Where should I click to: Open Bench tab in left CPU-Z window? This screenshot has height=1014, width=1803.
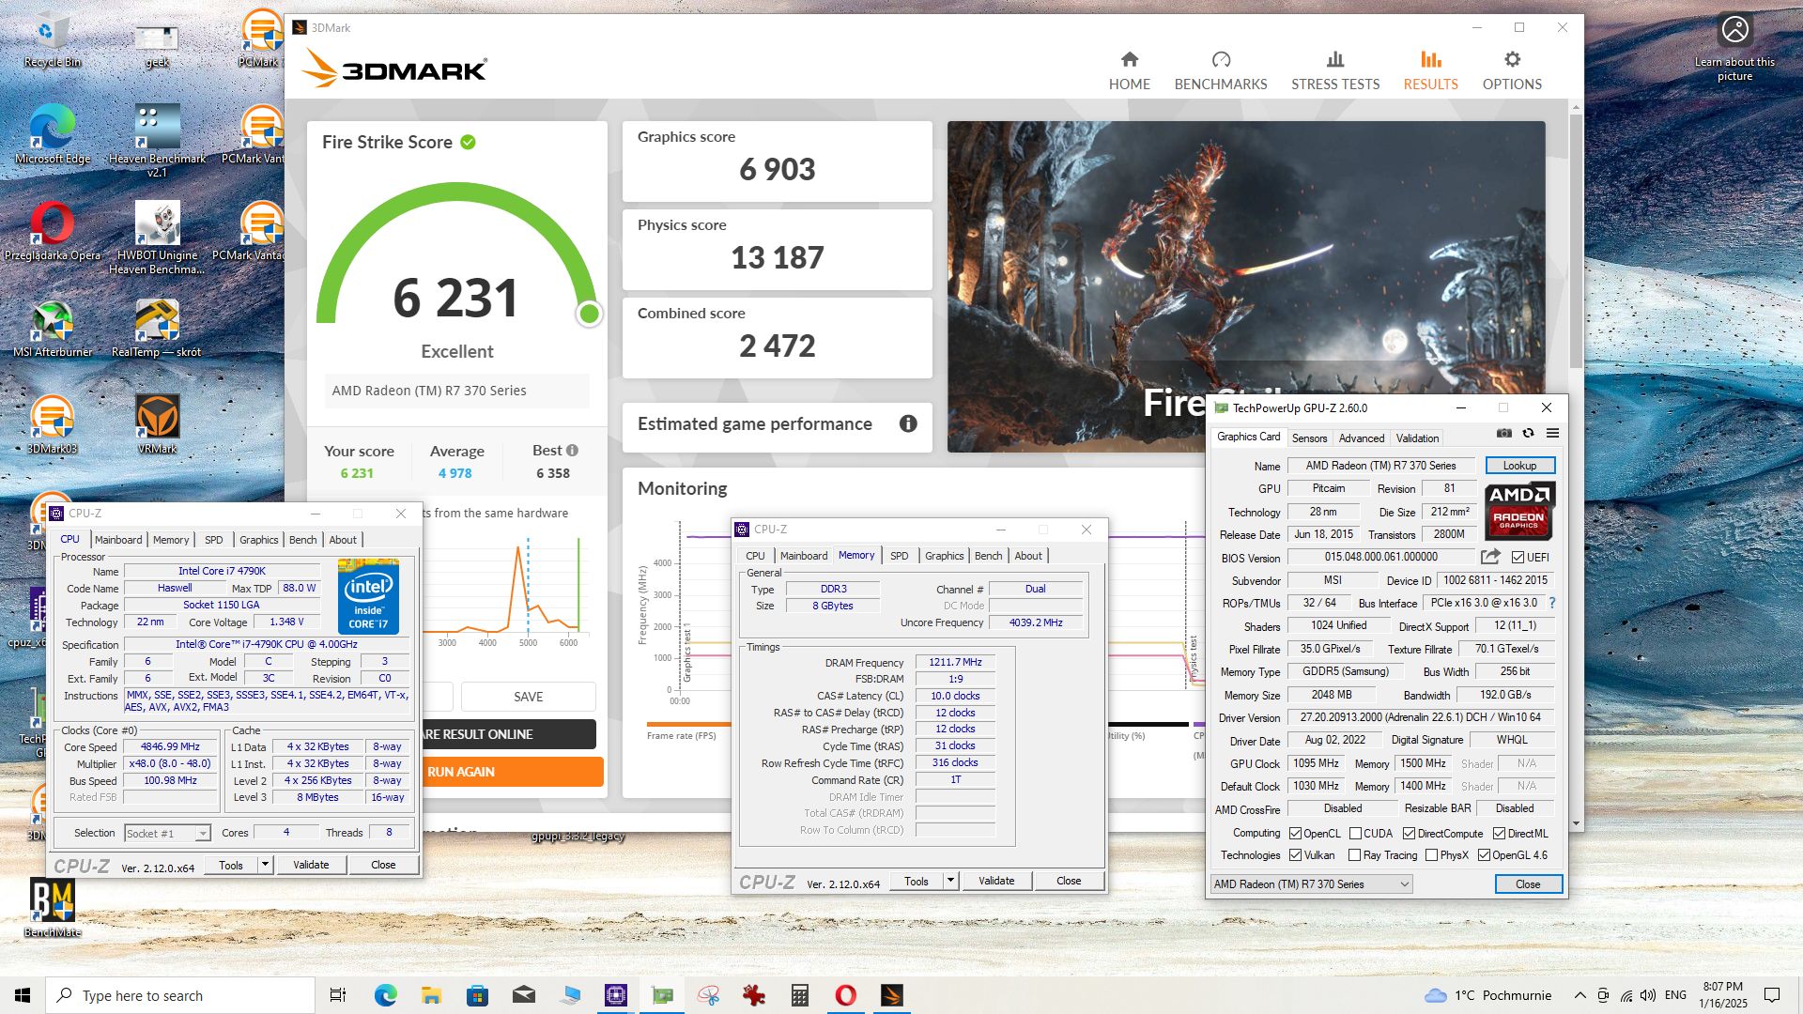[302, 540]
